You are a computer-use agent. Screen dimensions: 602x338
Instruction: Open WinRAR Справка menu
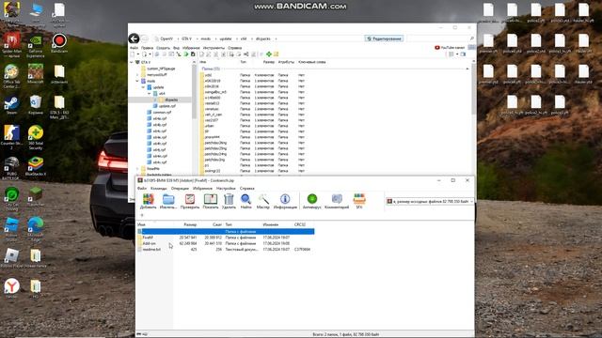[246, 188]
